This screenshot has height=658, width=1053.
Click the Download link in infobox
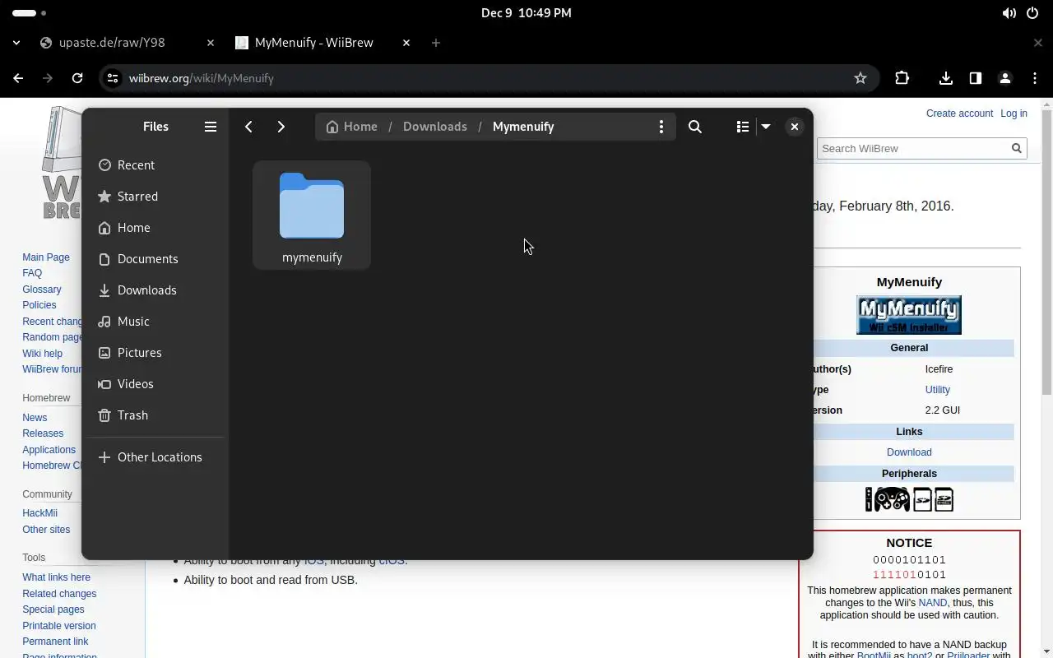coord(909,452)
